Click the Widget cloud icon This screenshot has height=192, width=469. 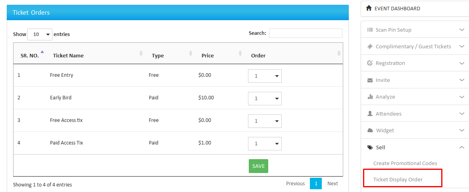(x=370, y=130)
